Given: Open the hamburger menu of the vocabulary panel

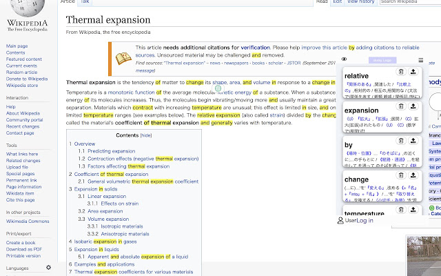Looking at the screenshot, I should [421, 60].
